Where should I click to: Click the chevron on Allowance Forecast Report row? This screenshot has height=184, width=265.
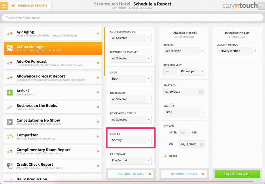click(x=98, y=78)
